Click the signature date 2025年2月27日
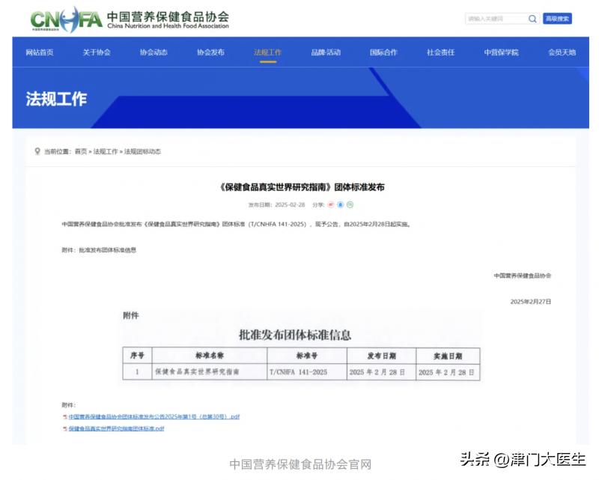 pos(531,302)
